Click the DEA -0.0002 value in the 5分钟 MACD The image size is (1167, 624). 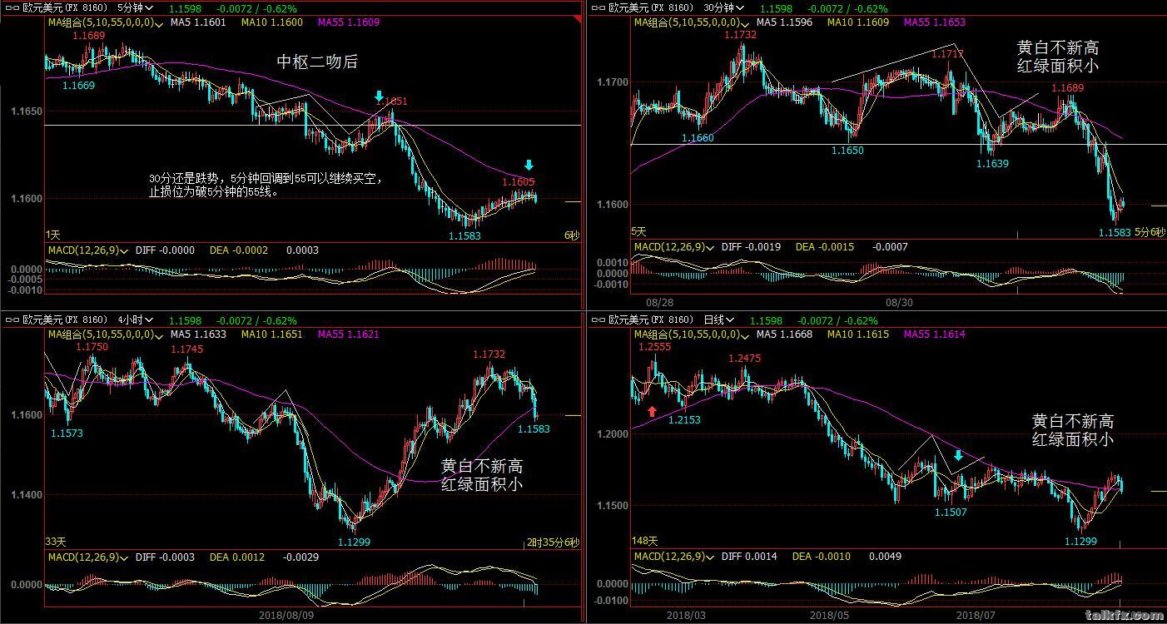click(238, 250)
